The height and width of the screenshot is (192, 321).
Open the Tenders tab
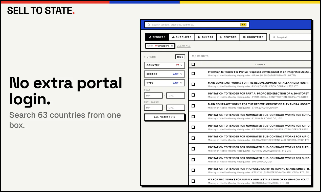point(157,37)
